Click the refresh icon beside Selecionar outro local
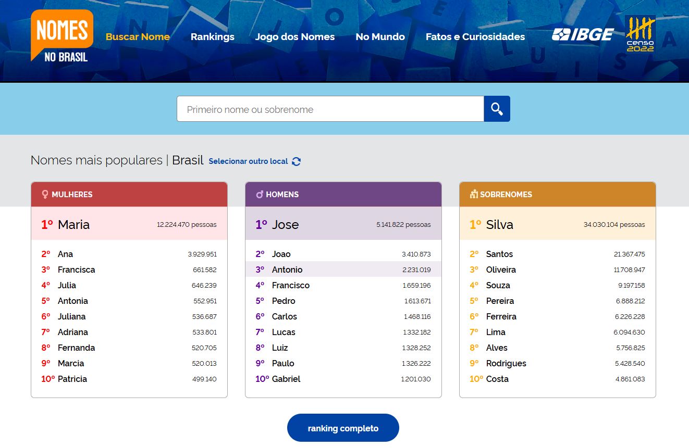Image resolution: width=689 pixels, height=448 pixels. click(297, 161)
